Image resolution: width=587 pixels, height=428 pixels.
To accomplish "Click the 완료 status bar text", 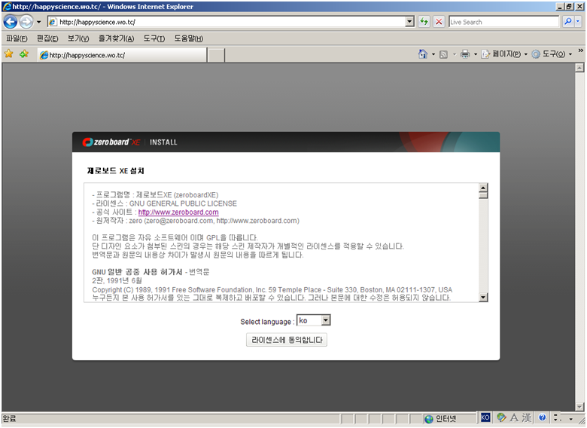I will pos(9,419).
